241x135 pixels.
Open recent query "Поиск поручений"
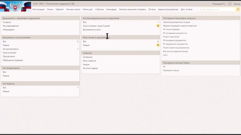coord(171,37)
